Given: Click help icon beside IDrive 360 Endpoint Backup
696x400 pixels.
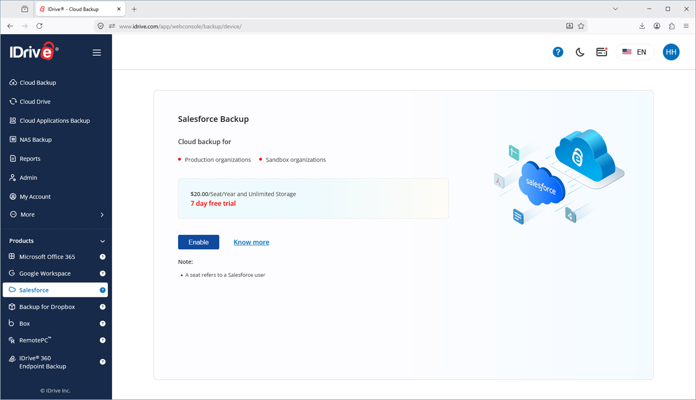Looking at the screenshot, I should pos(103,362).
